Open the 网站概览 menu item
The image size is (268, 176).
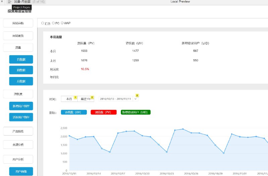[x=18, y=36]
